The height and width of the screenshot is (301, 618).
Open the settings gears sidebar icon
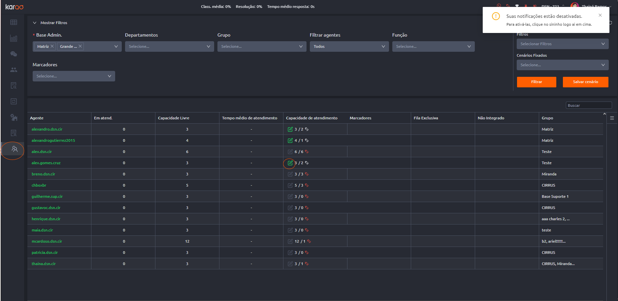(x=14, y=117)
